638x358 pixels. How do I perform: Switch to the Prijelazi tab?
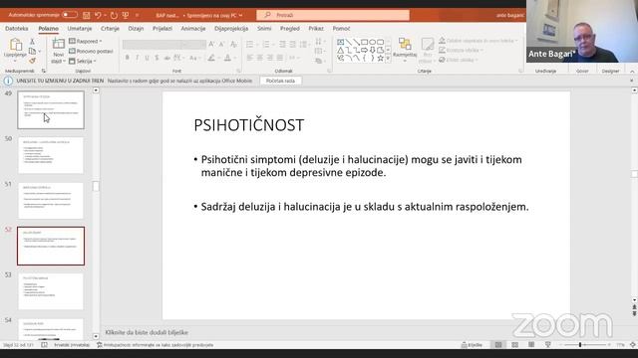point(162,29)
